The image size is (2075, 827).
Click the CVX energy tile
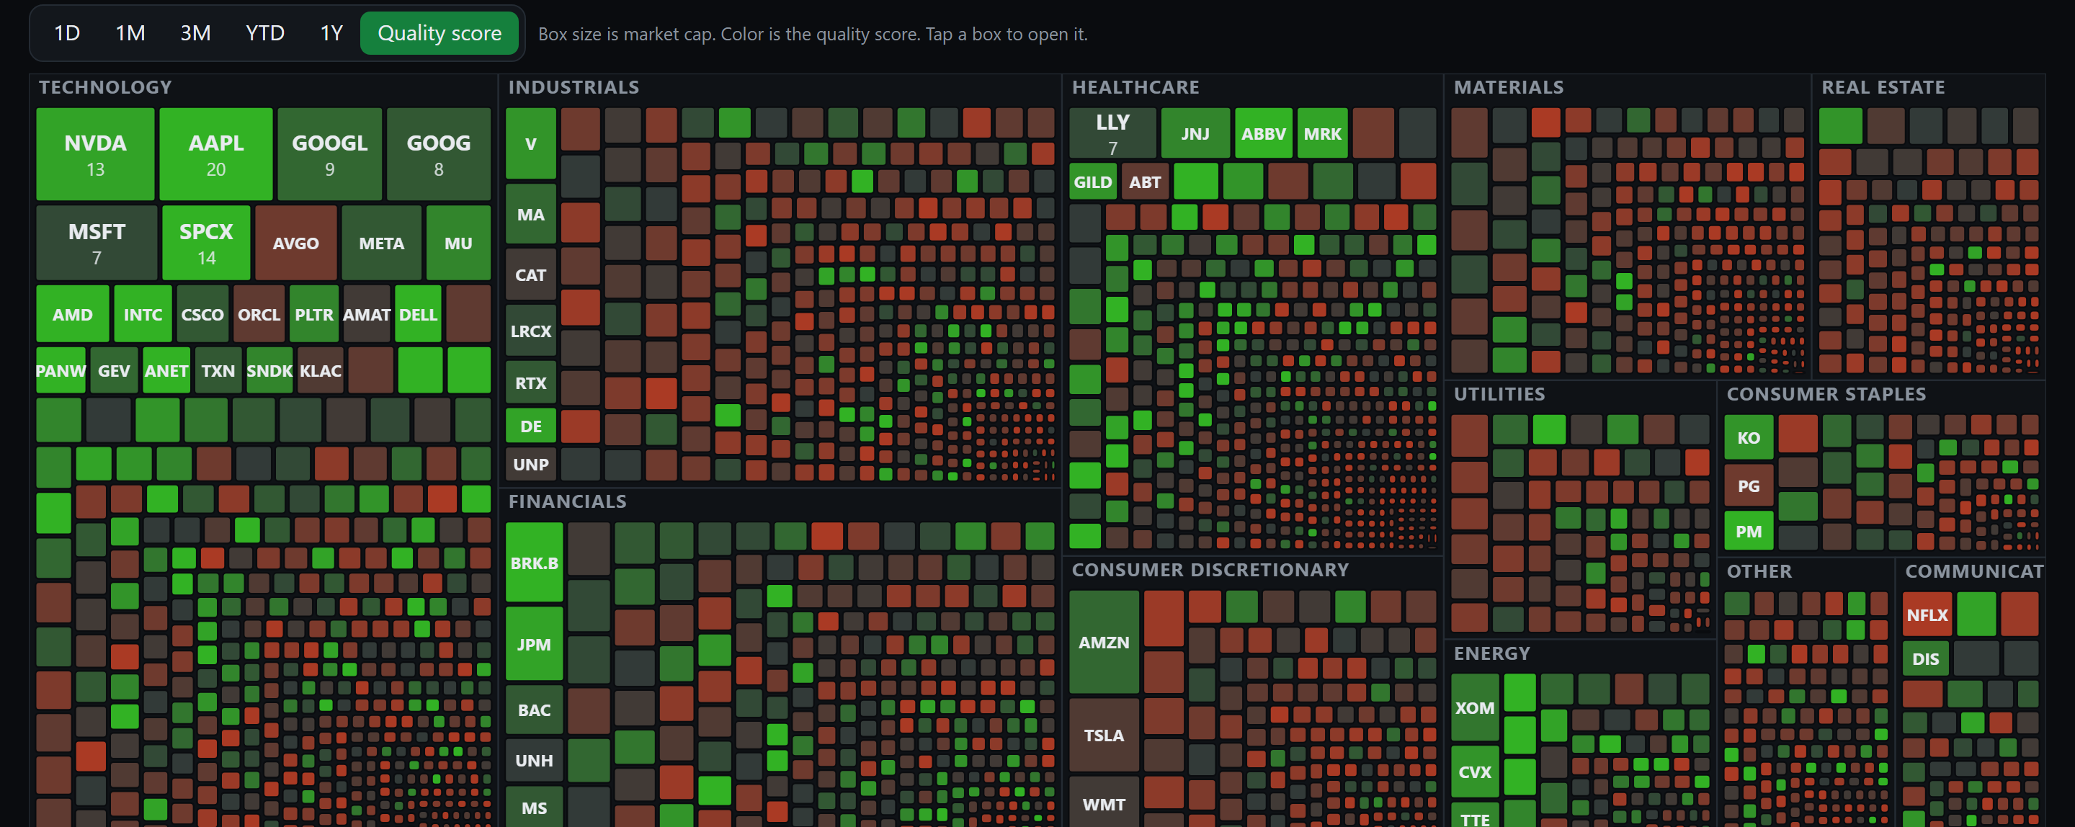pos(1475,771)
